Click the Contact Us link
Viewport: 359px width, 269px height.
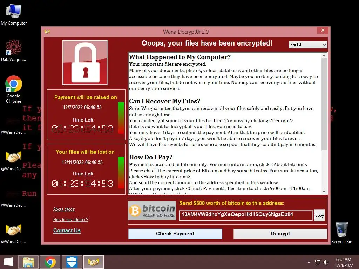(x=67, y=230)
